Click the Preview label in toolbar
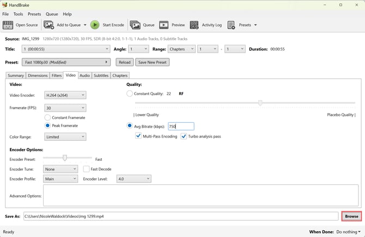 point(178,25)
